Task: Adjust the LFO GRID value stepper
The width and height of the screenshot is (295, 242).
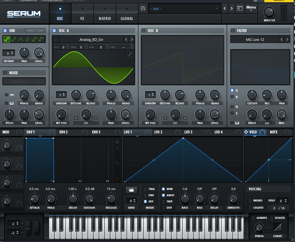Action: [132, 201]
